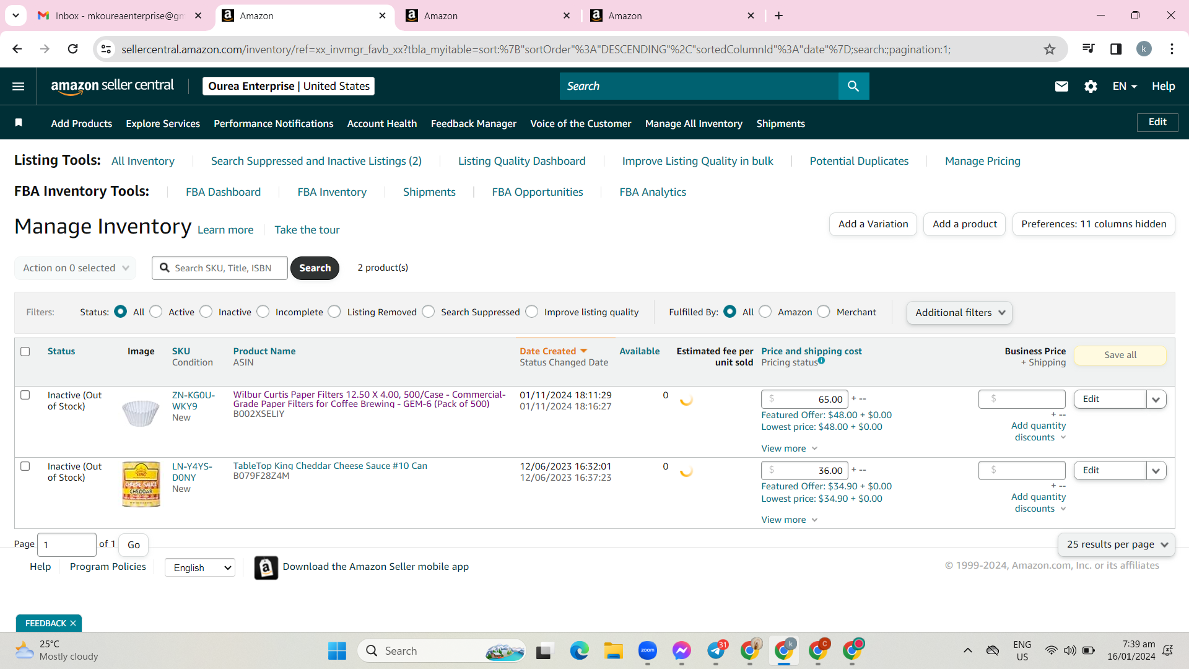Select the Inactive status filter
The height and width of the screenshot is (669, 1189).
tap(206, 312)
